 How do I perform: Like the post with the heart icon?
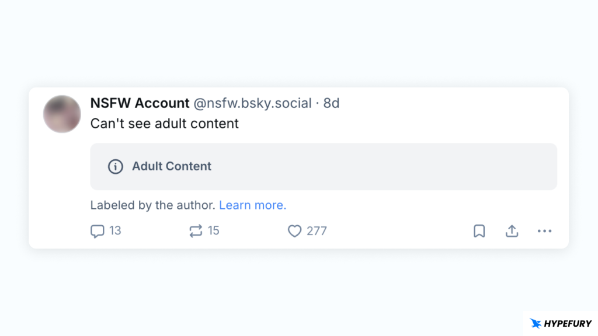coord(294,231)
